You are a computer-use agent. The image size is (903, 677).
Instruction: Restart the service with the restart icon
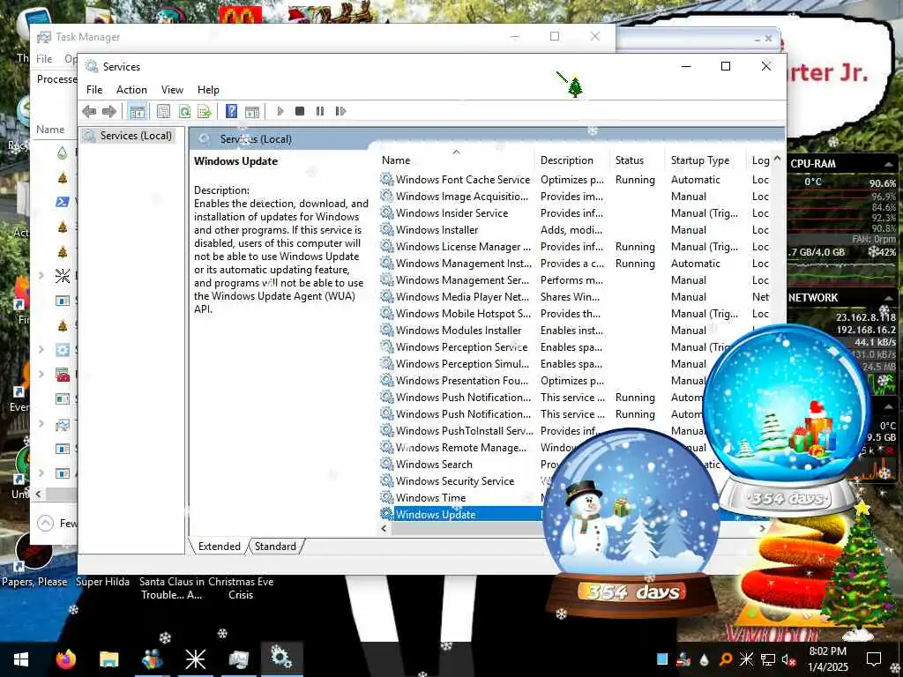(340, 111)
